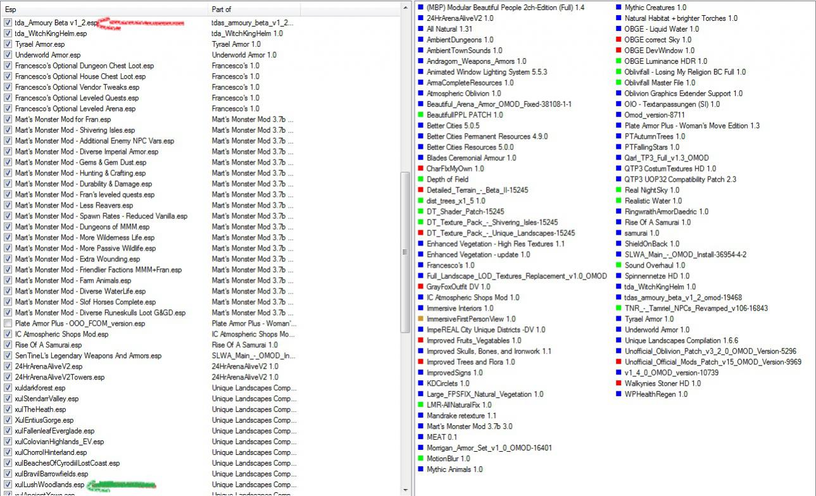The image size is (816, 496).
Task: Click the blue square next to Better Cities 5.0.5
Action: click(x=420, y=126)
